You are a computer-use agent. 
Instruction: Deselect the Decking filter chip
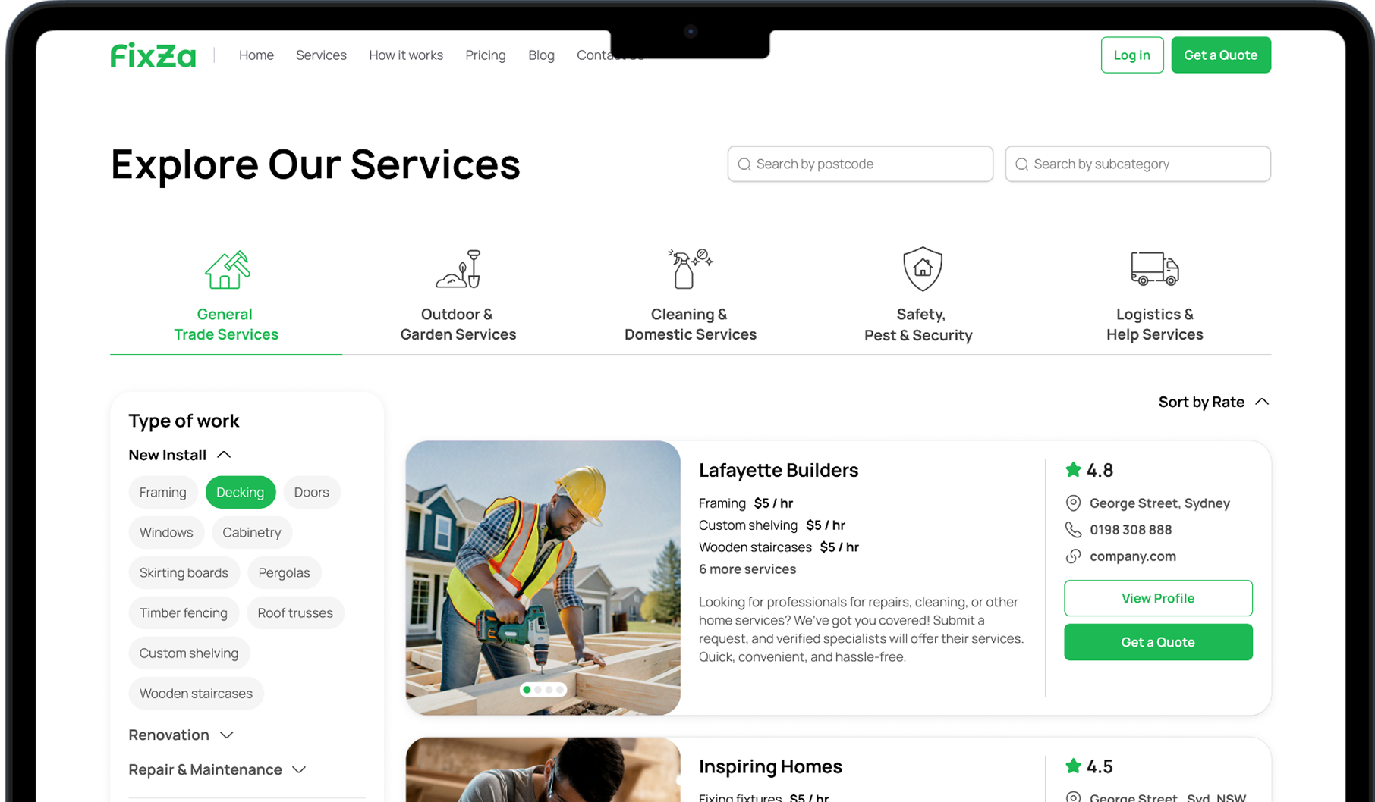tap(240, 492)
